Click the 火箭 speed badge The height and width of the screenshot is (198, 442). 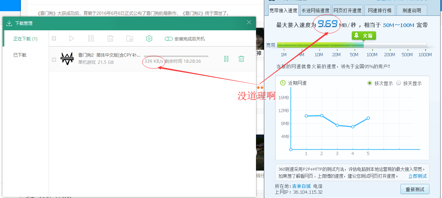[x=364, y=36]
